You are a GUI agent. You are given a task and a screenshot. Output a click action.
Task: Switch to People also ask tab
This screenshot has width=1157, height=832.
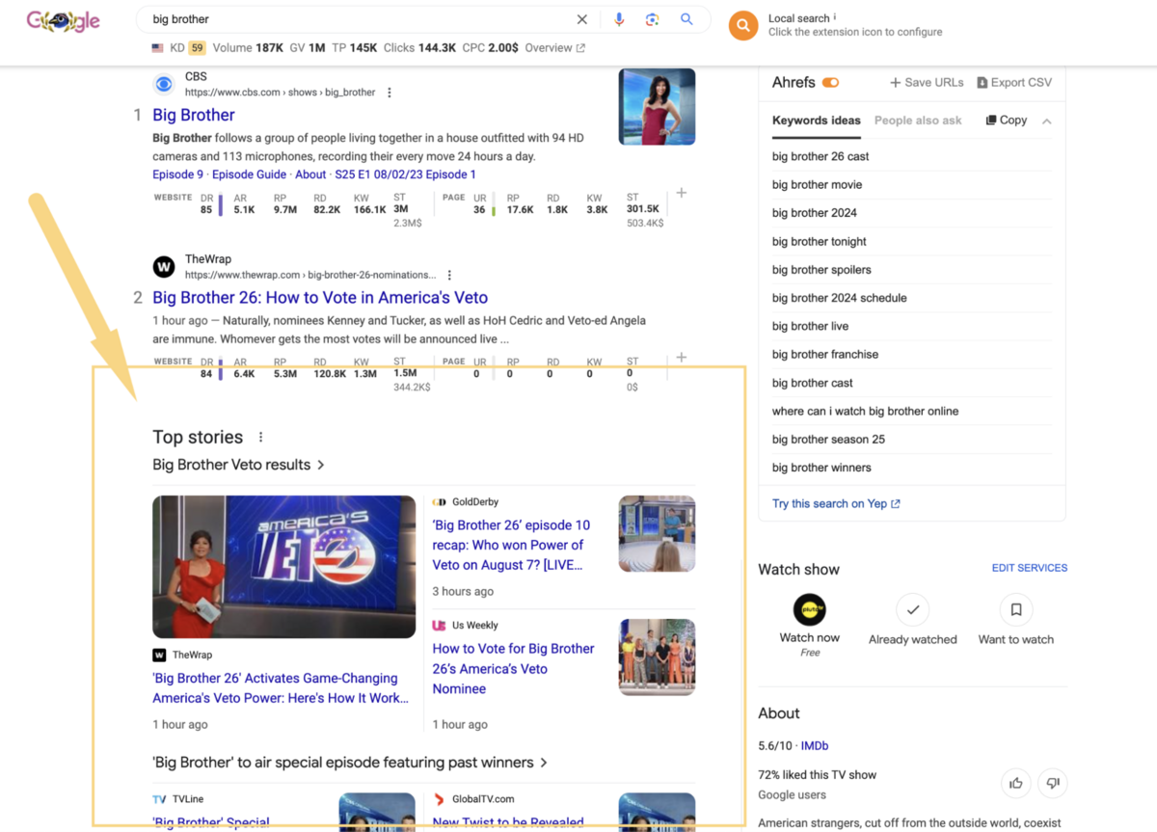[x=918, y=121]
